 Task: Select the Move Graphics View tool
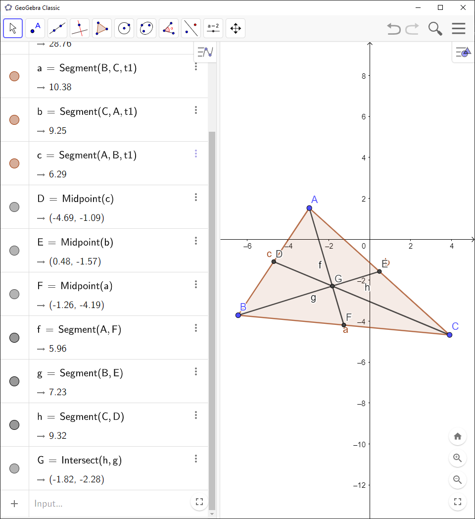point(236,28)
